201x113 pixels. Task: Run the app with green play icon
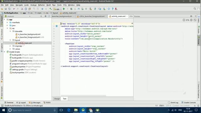pyautogui.click(x=64, y=9)
